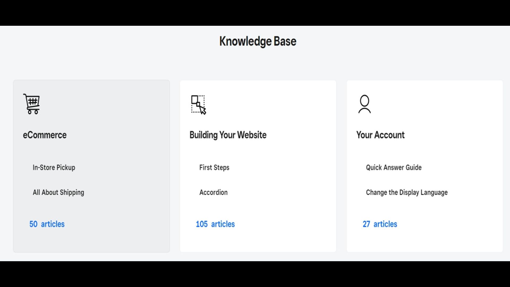Screen dimensions: 510x287
Task: Click the shopping cart icon above eCommerce
Action: tap(31, 104)
